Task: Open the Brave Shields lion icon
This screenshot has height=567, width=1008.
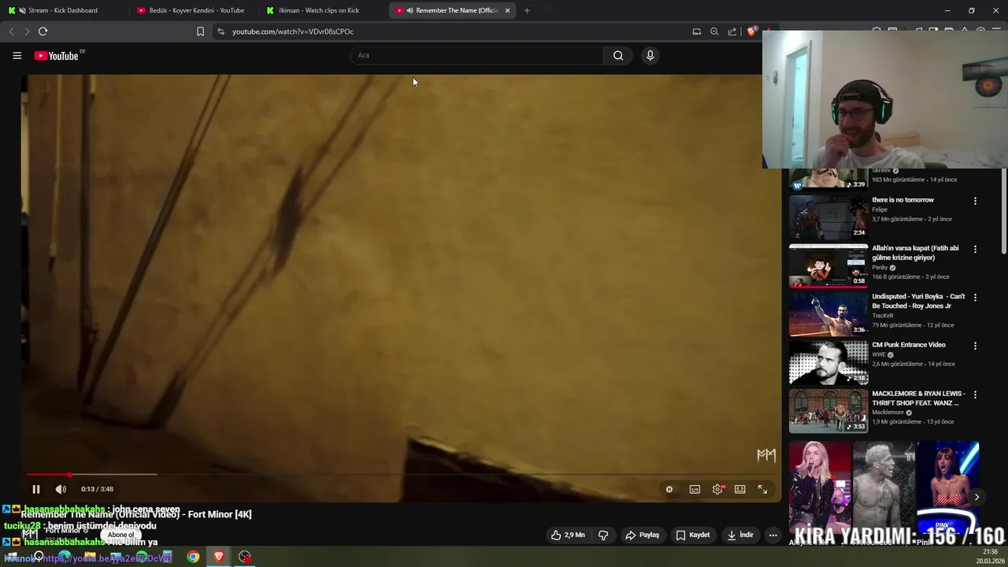Action: point(751,31)
